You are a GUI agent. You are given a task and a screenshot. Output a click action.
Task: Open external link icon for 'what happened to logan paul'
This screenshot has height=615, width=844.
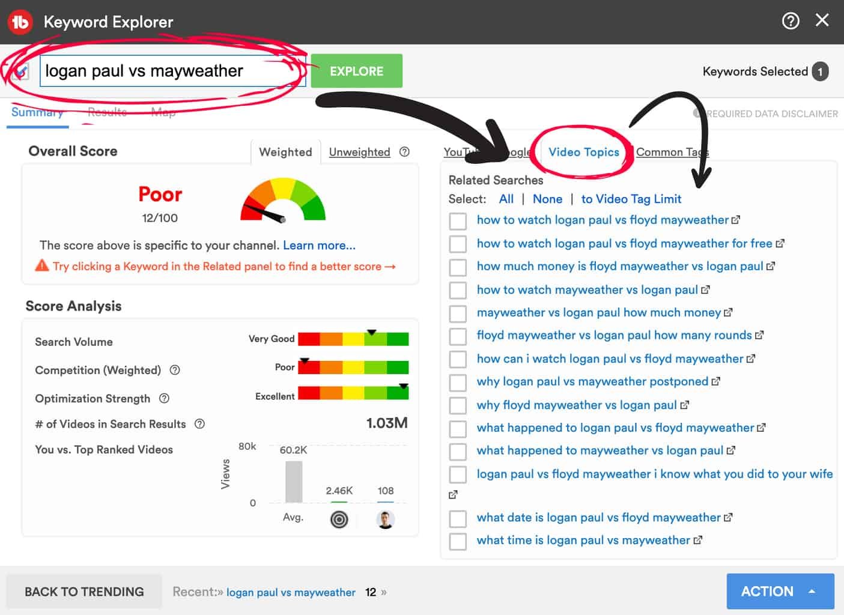761,428
